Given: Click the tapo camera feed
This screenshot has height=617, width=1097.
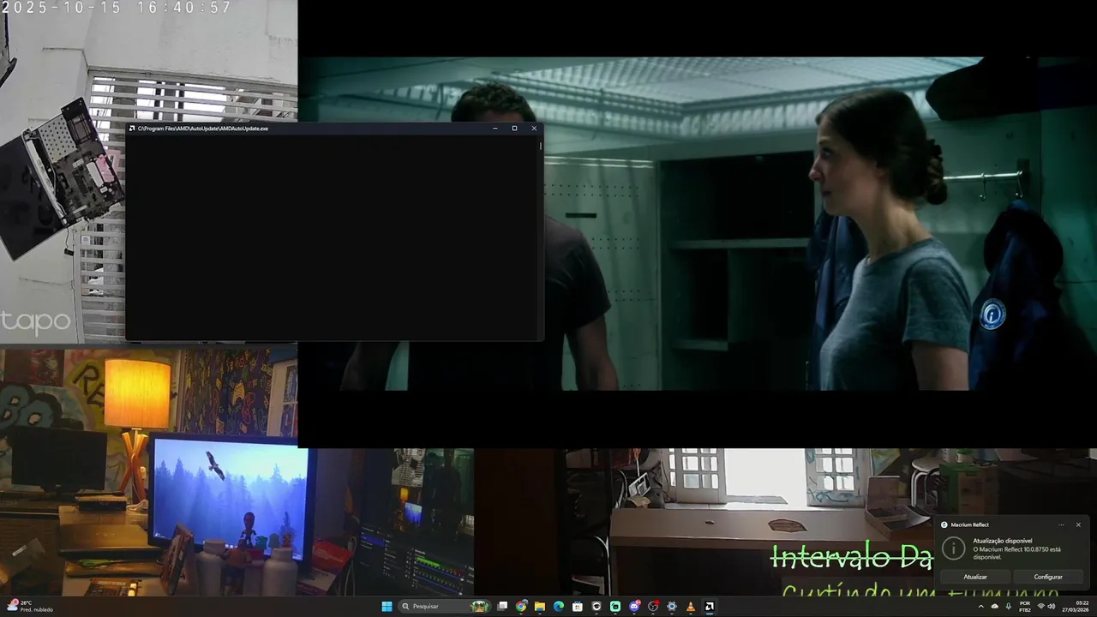Looking at the screenshot, I should tap(148, 171).
